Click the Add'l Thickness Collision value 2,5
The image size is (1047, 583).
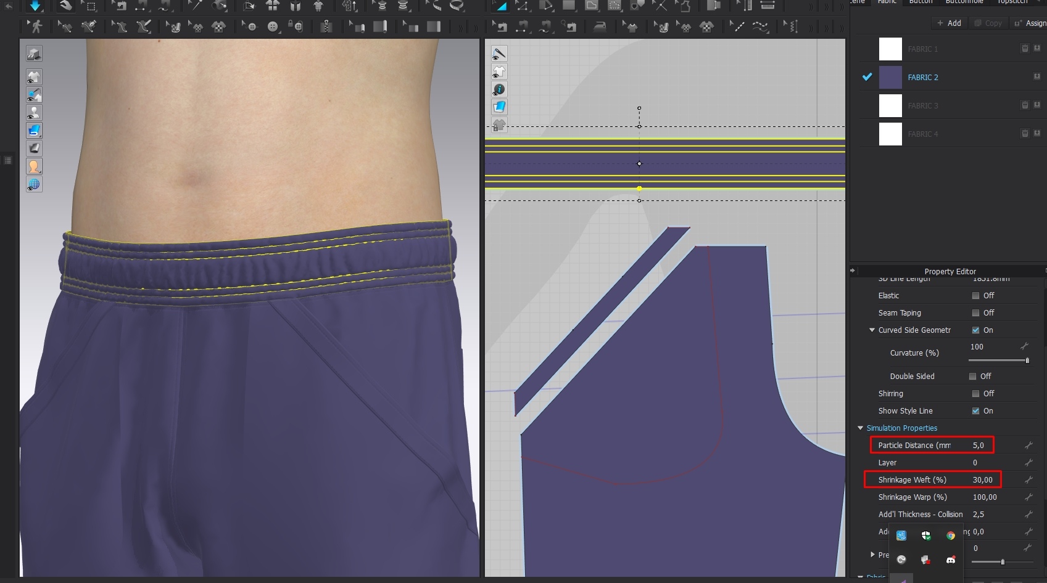[x=979, y=514]
